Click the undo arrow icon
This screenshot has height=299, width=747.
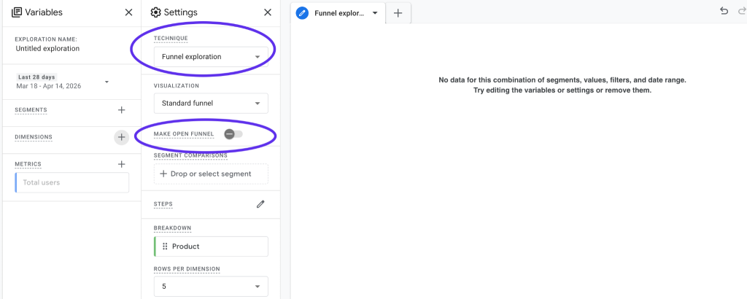click(724, 12)
